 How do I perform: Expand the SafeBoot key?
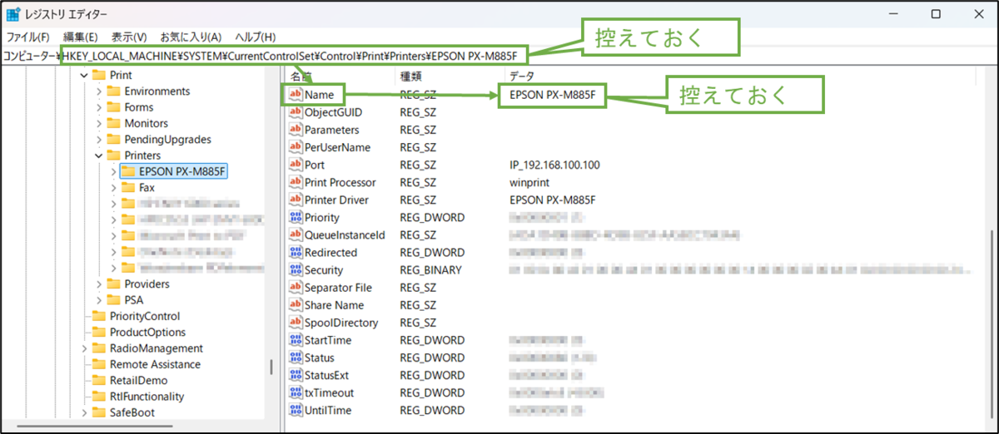(x=83, y=412)
